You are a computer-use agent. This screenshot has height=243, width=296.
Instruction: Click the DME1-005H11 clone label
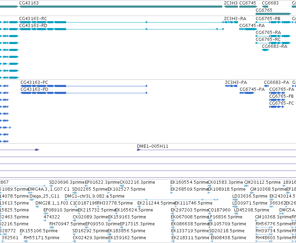click(x=153, y=146)
